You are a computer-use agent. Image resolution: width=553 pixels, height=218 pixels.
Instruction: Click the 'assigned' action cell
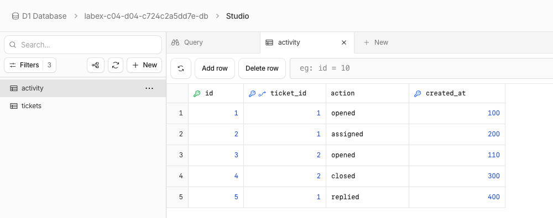point(368,134)
